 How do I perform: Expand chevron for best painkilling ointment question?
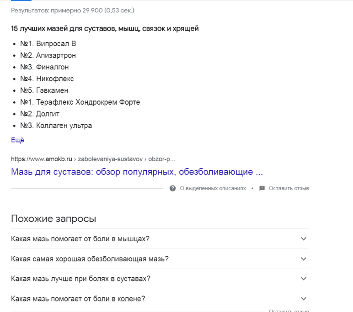coord(304,259)
